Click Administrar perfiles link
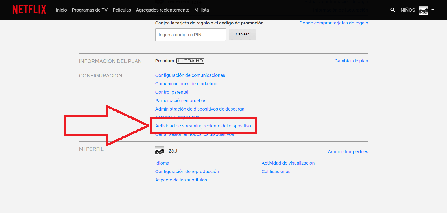 [x=348, y=152]
